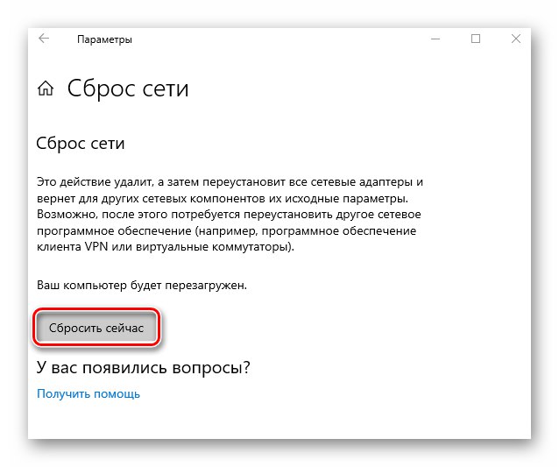Maximize the Параметры window
559x467 pixels.
(476, 39)
